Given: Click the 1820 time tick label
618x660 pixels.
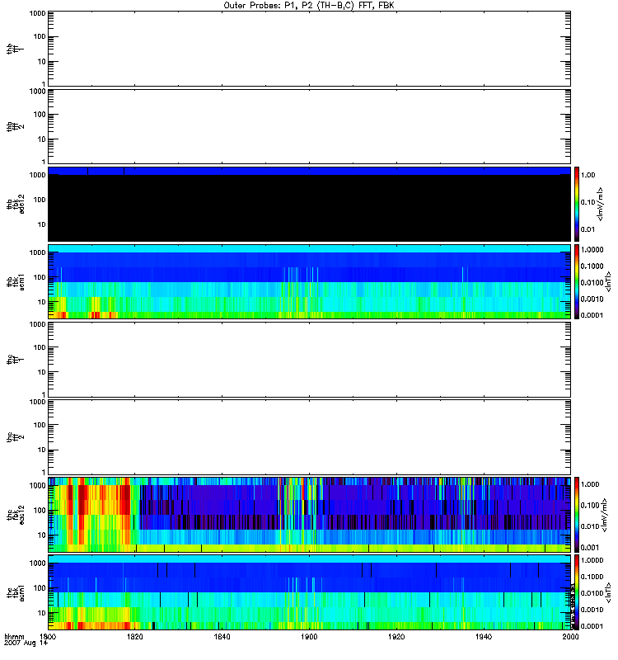Looking at the screenshot, I should coord(135,638).
